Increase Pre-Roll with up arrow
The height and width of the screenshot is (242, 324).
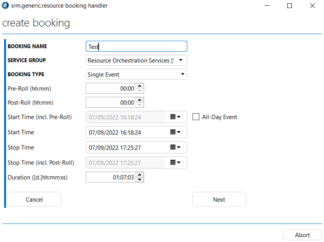tap(140, 86)
